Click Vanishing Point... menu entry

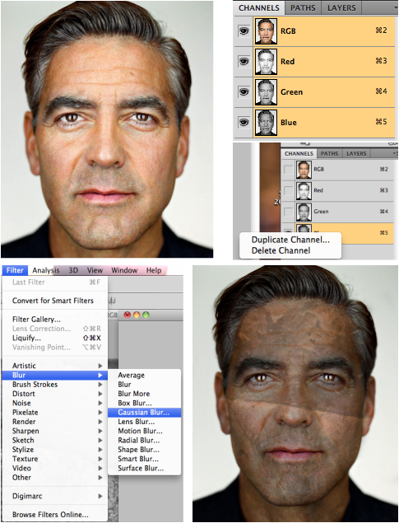pyautogui.click(x=55, y=348)
